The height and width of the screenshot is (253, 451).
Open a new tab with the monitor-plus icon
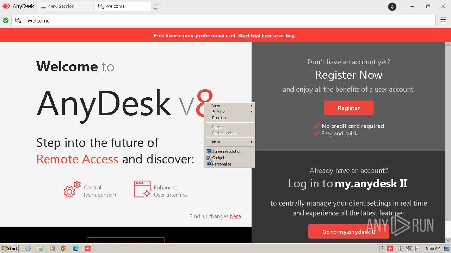point(156,7)
